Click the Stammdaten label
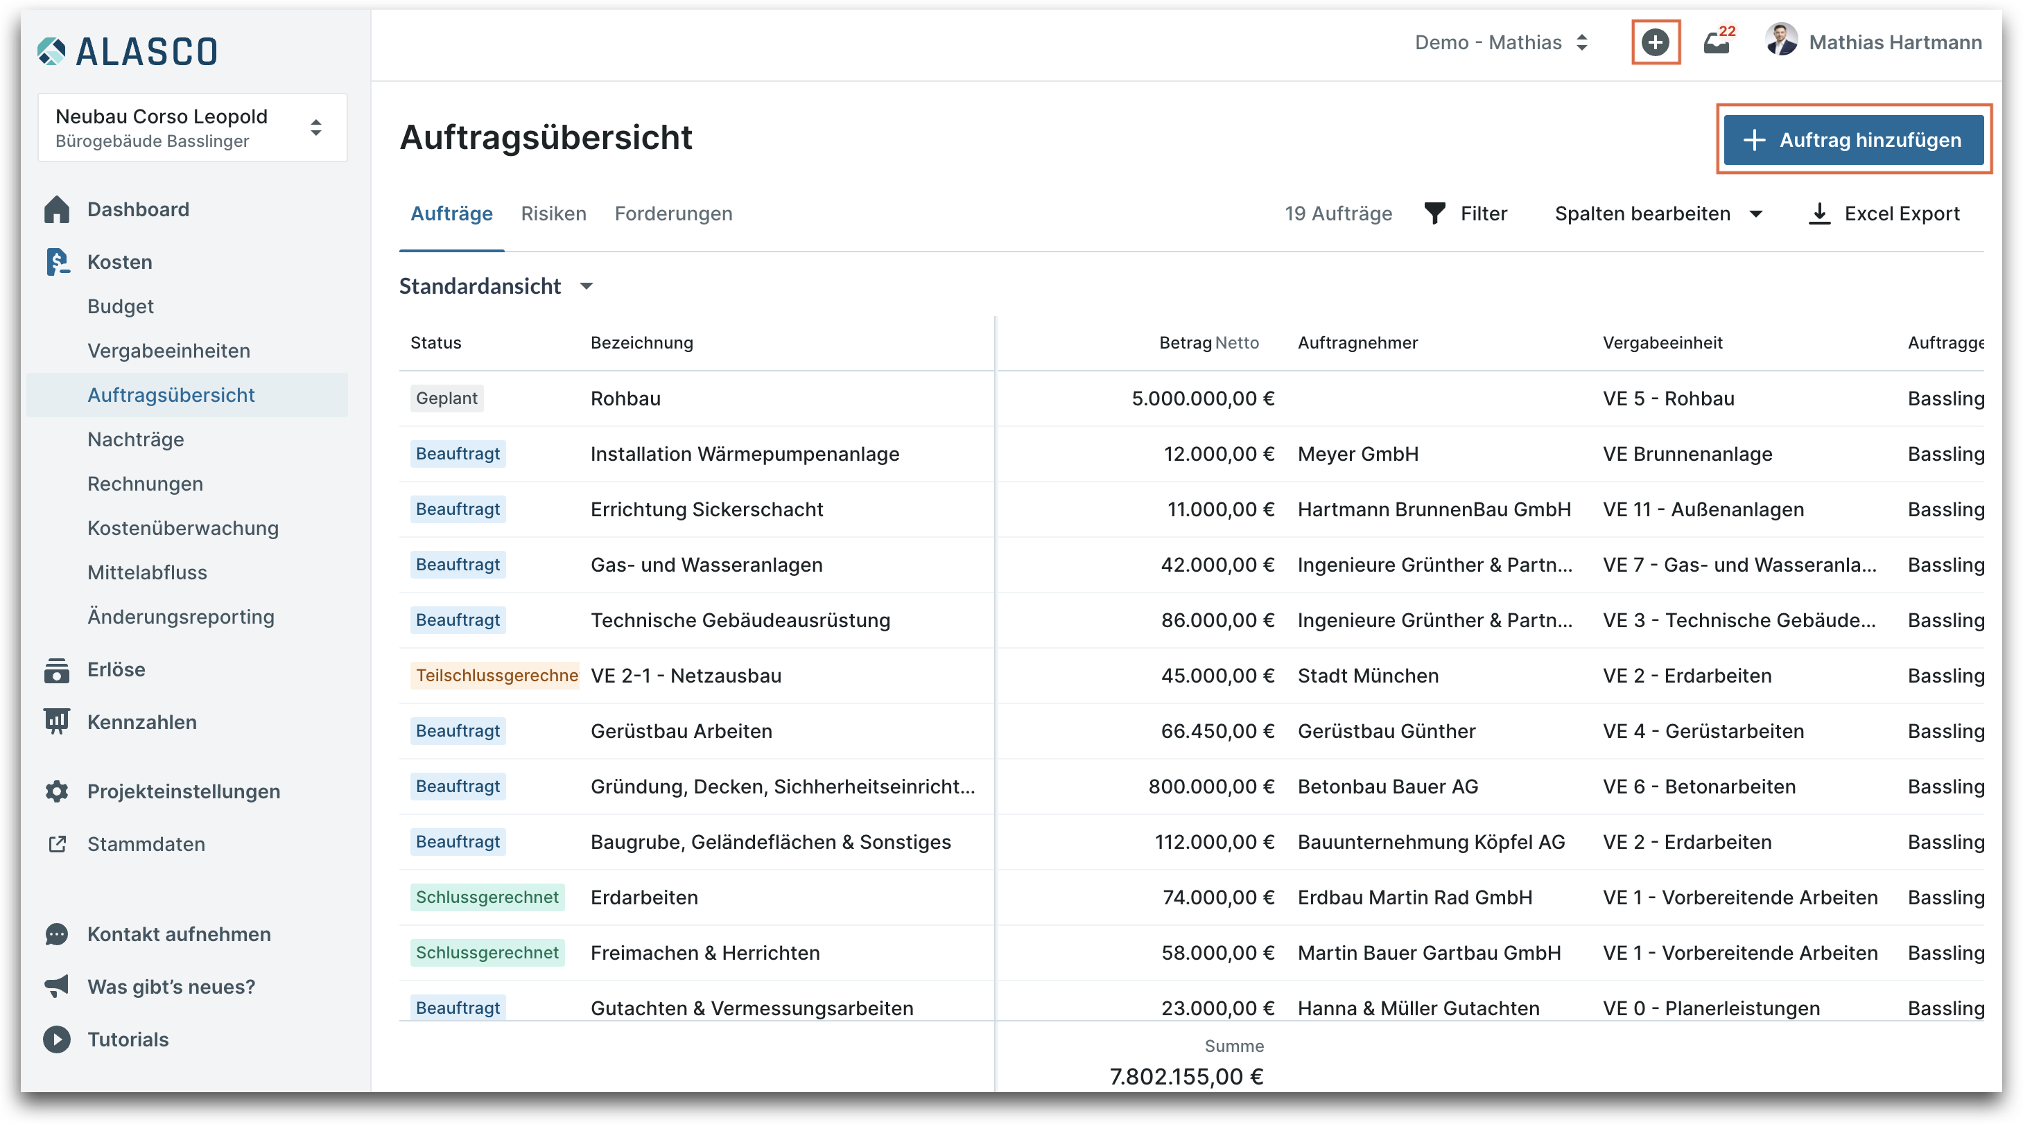This screenshot has width=2023, height=1124. click(x=146, y=844)
